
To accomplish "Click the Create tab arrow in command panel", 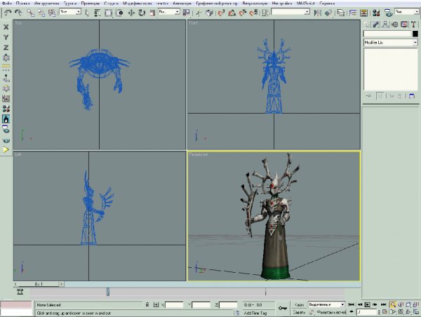I will (x=368, y=25).
